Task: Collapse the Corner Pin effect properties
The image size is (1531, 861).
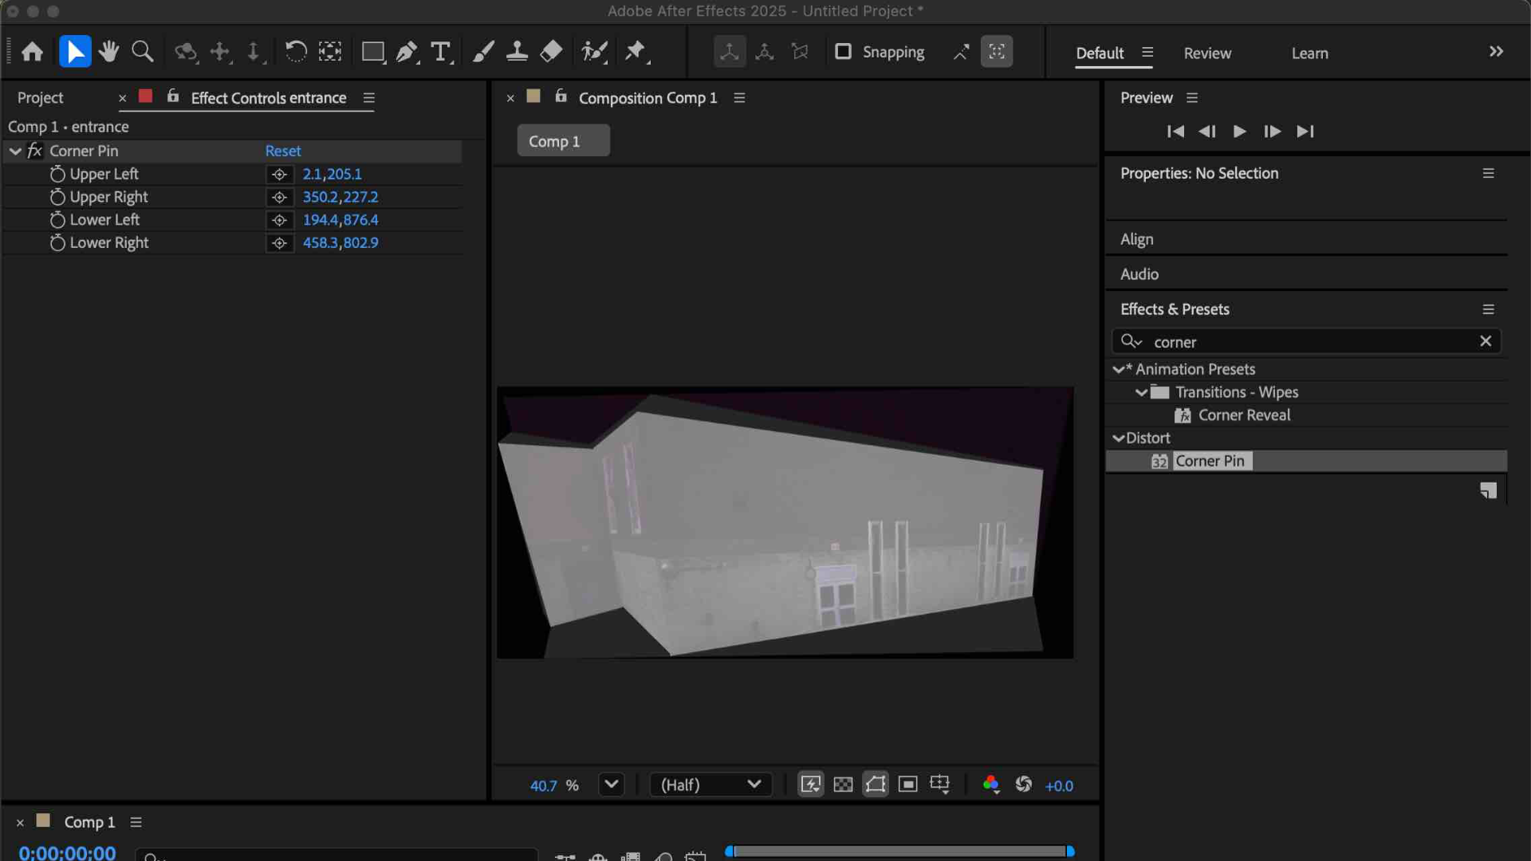Action: pyautogui.click(x=15, y=151)
